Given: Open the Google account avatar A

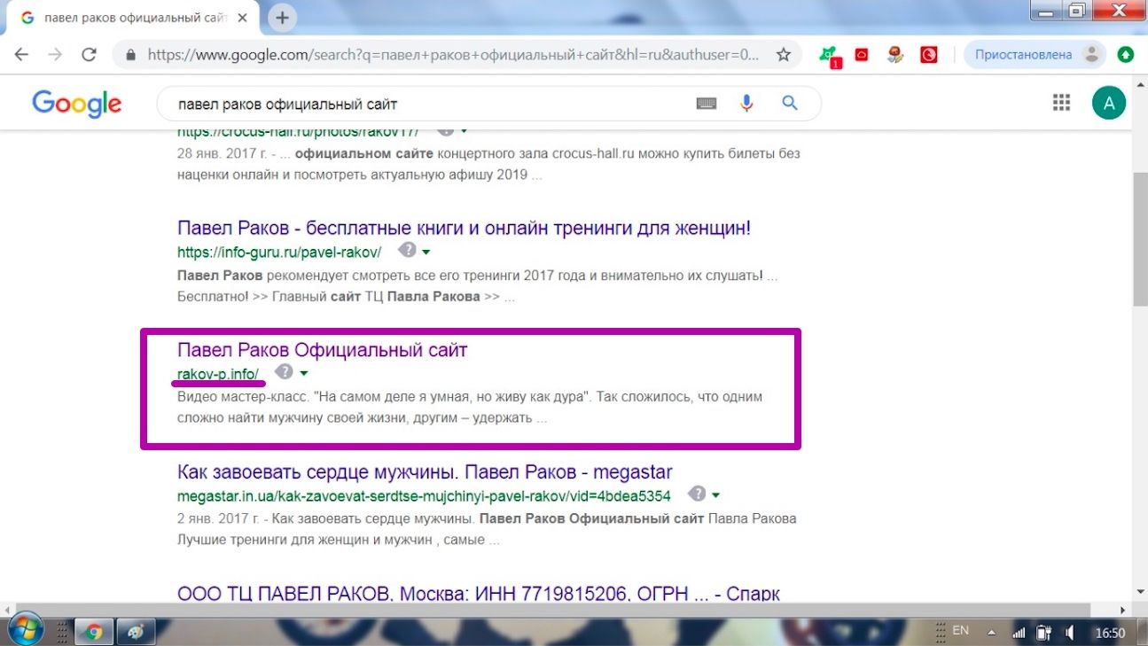Looking at the screenshot, I should click(1108, 104).
